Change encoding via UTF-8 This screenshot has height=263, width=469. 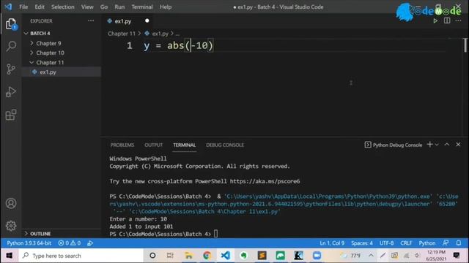(x=386, y=243)
